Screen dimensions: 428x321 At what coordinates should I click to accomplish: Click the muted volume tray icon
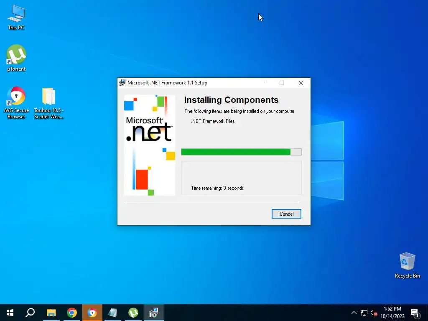[x=374, y=313]
